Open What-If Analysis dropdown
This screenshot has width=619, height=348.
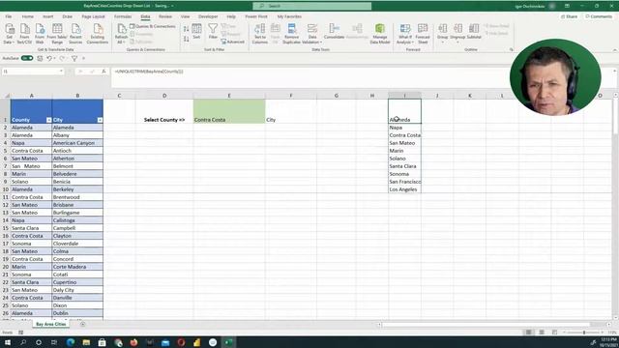(405, 34)
